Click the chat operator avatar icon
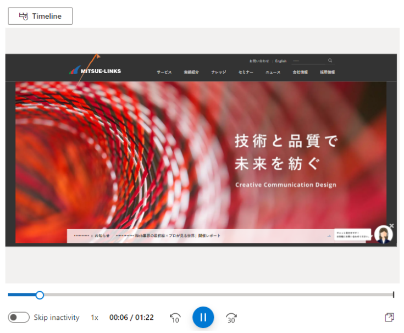Image resolution: width=404 pixels, height=333 pixels. [384, 234]
